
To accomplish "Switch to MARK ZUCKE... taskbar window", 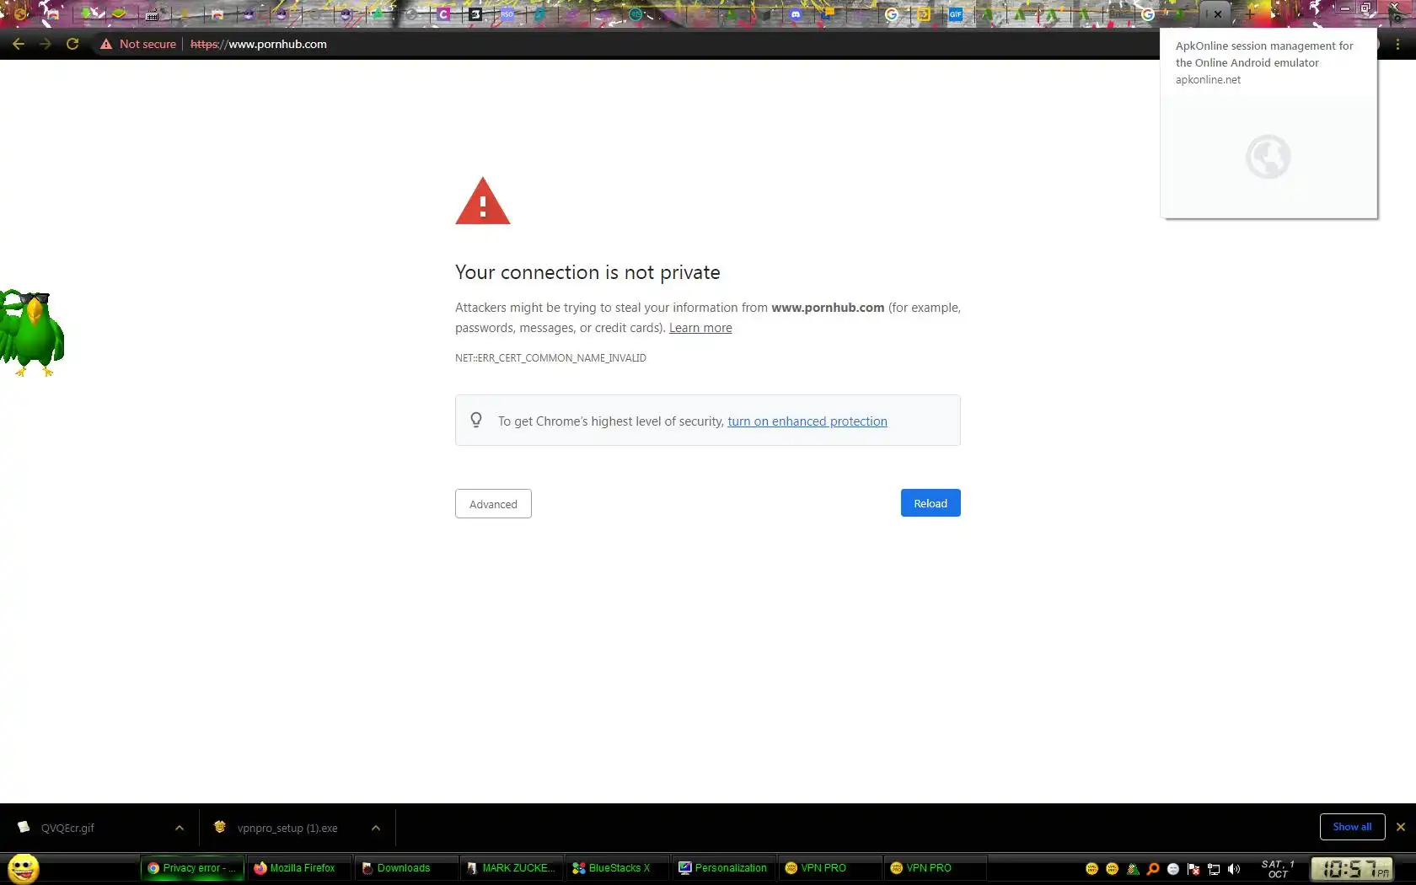I will (x=512, y=868).
